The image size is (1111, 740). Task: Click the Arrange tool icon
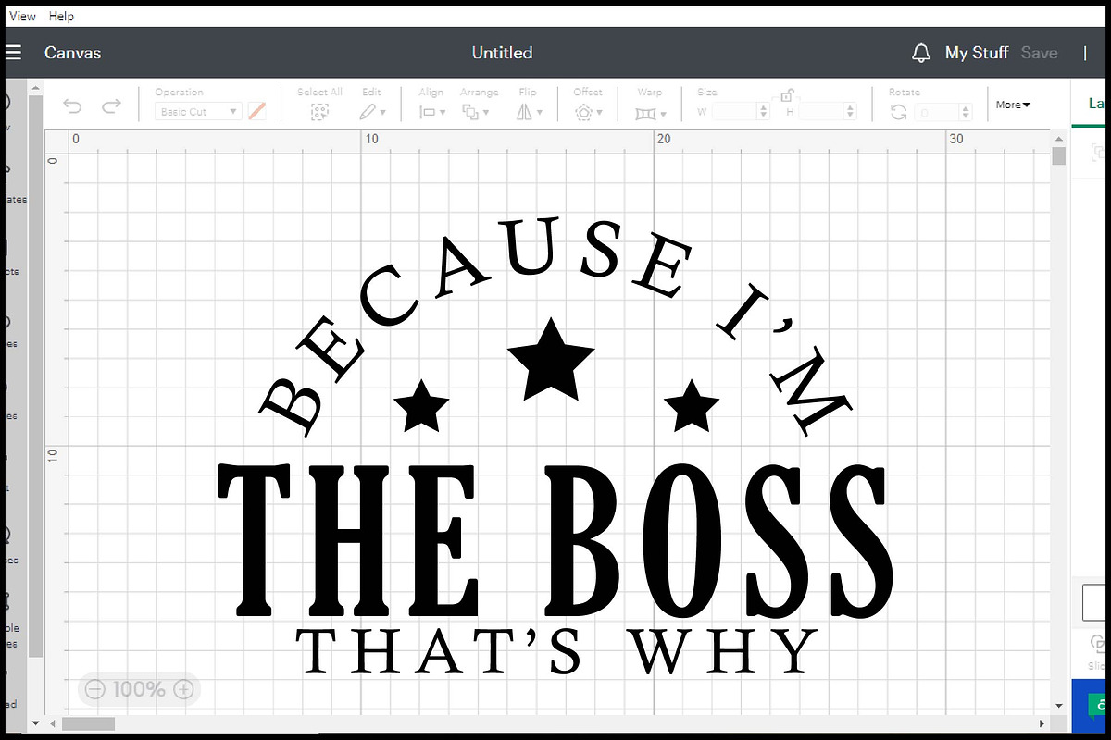[470, 112]
